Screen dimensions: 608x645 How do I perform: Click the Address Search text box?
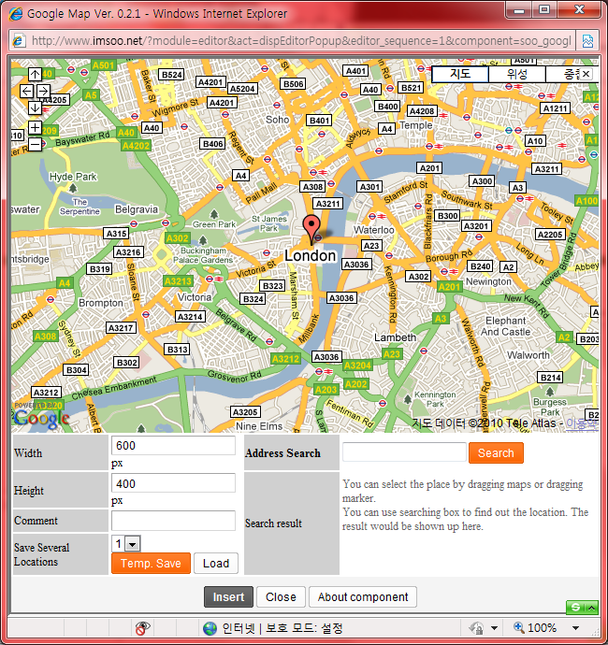click(404, 452)
